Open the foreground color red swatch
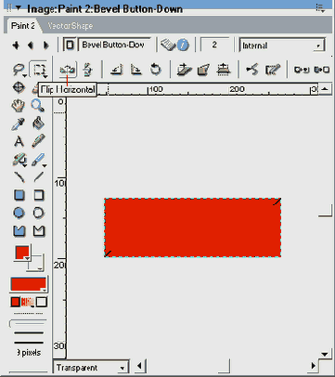Image resolution: width=335 pixels, height=377 pixels. point(22,253)
